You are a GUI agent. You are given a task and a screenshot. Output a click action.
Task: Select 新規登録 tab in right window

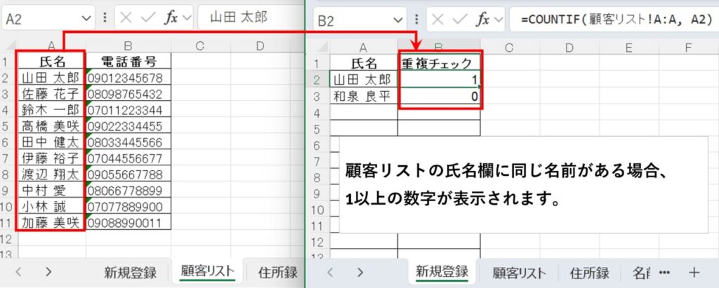(442, 271)
